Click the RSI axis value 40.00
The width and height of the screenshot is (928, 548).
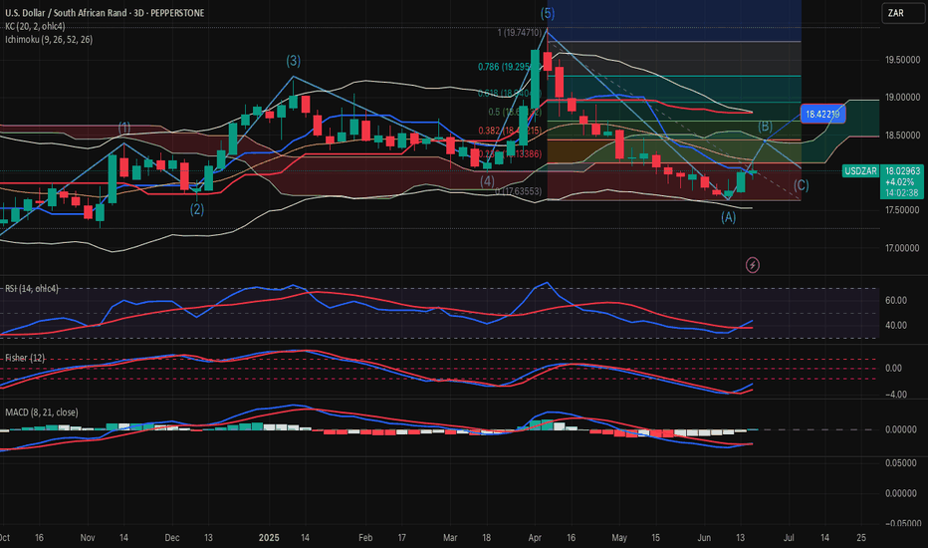896,325
